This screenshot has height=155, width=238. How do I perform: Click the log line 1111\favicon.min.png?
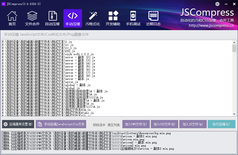click(73, 140)
